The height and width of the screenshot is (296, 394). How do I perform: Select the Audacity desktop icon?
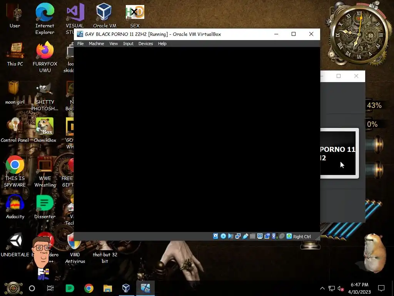pos(15,207)
